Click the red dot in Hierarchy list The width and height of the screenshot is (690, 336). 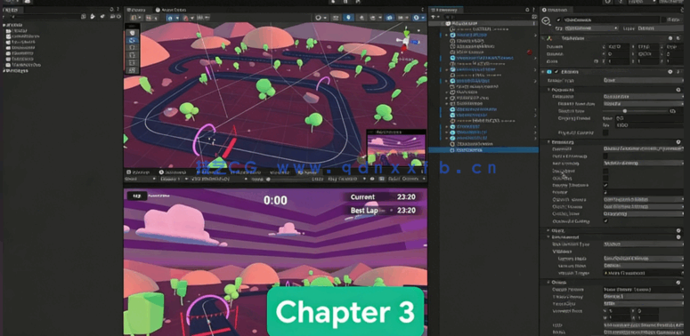point(530,52)
